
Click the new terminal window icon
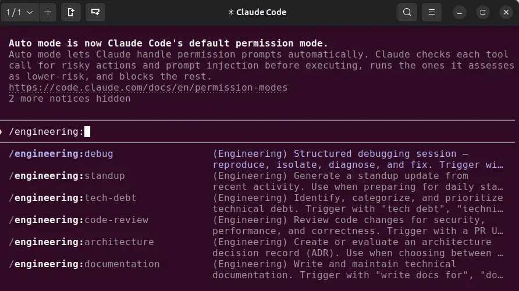tap(95, 12)
